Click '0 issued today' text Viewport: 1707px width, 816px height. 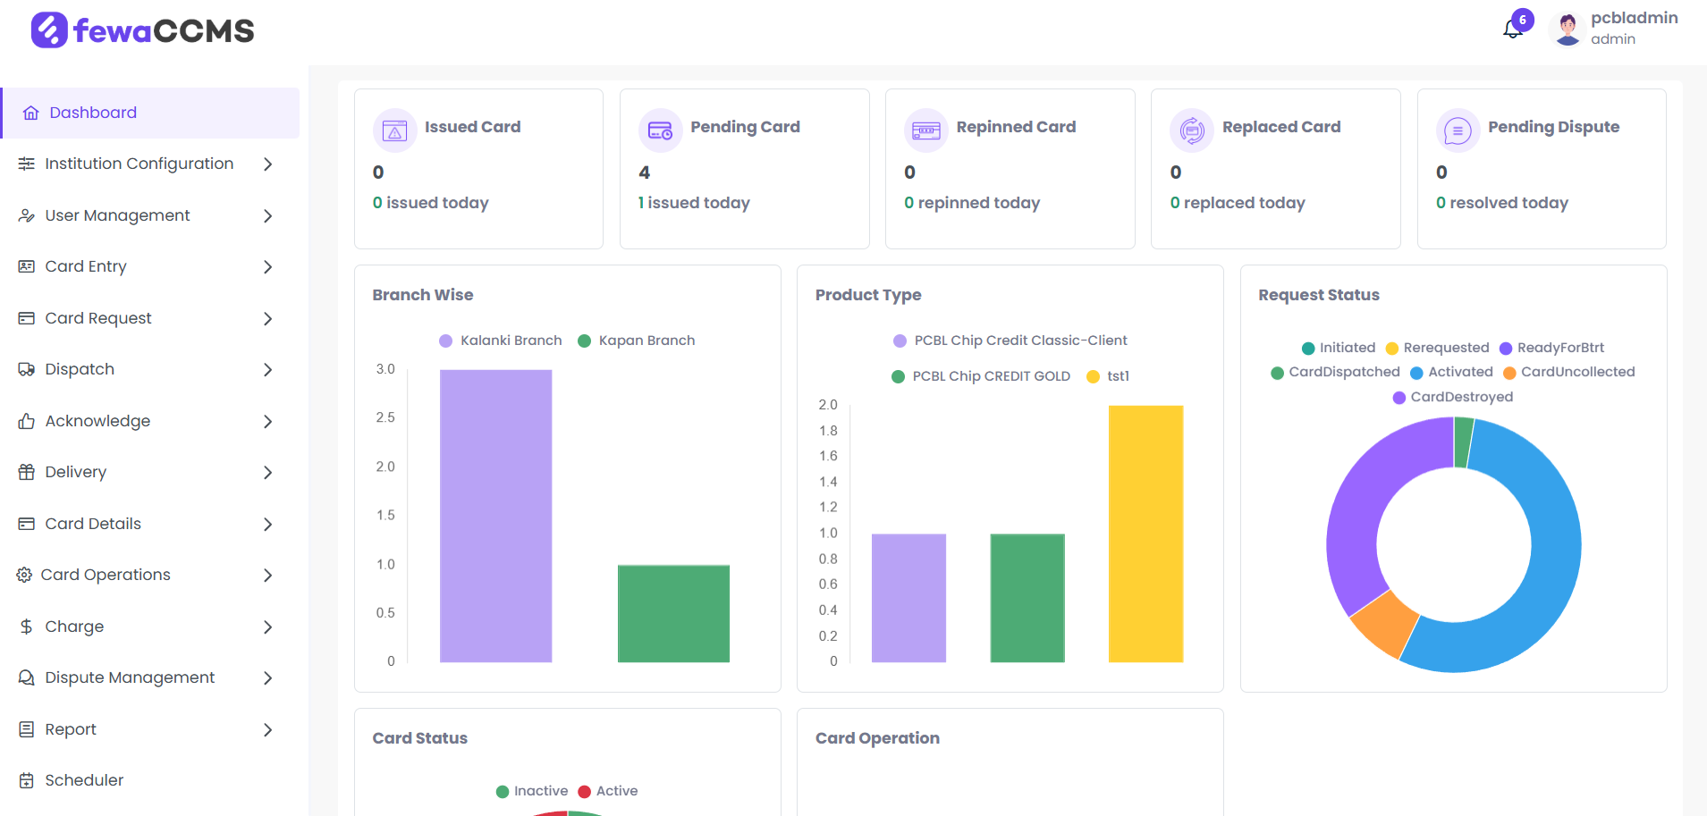click(431, 203)
